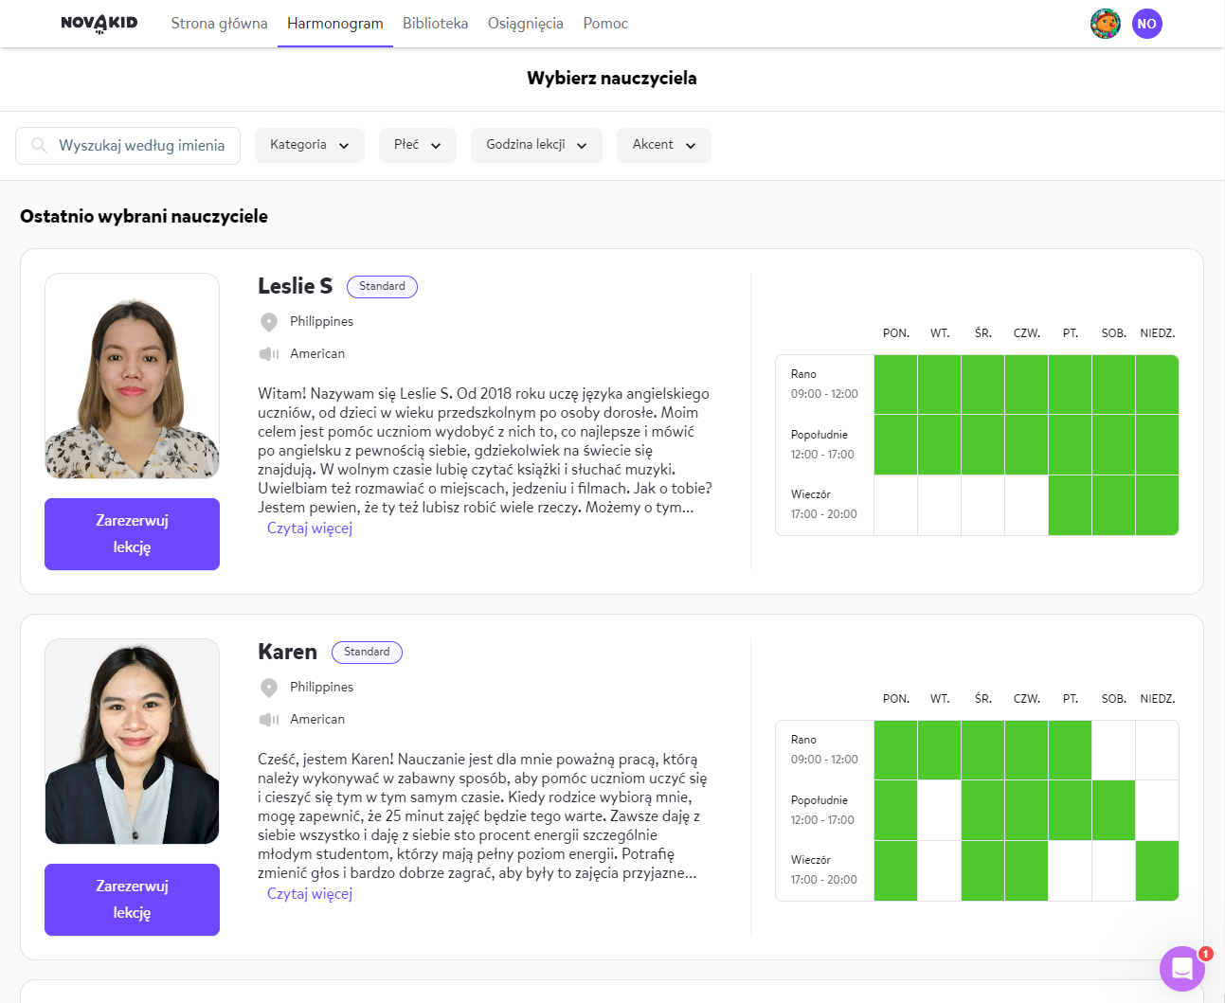The width and height of the screenshot is (1225, 1003).
Task: Open the purple NO account badge
Action: coord(1147,24)
